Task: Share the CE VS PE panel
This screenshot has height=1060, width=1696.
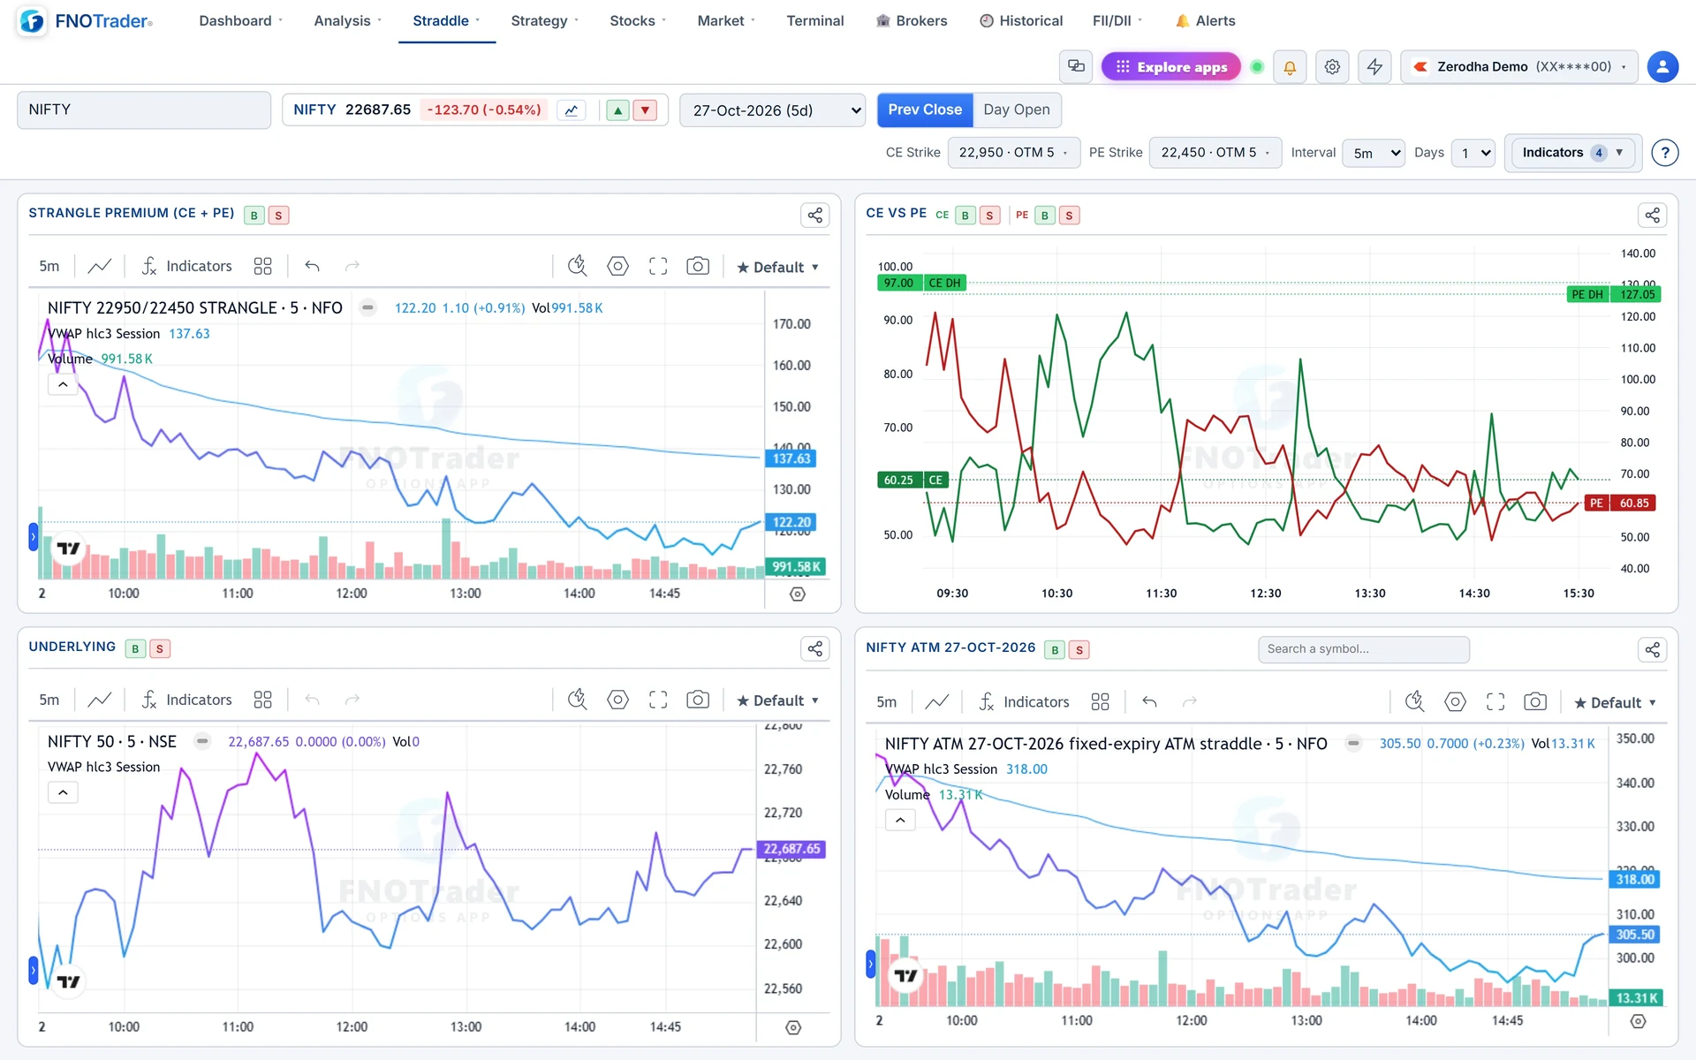Action: (1652, 215)
